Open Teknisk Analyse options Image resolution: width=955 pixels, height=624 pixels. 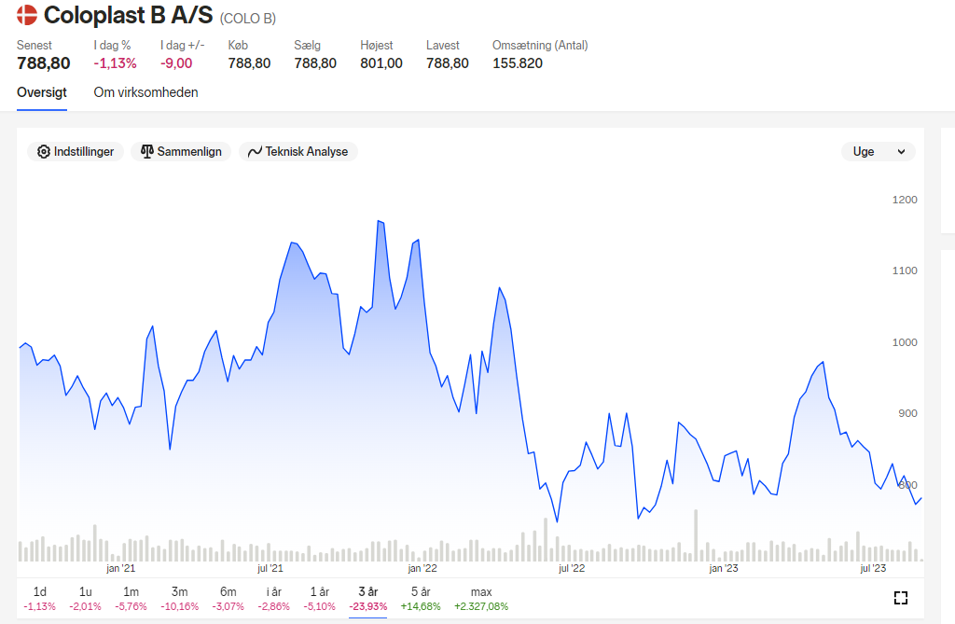pos(298,152)
